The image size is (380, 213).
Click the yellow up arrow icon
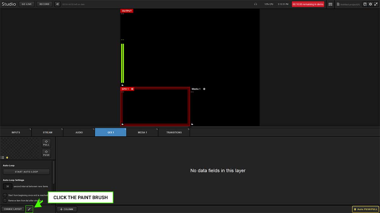click(x=7, y=157)
